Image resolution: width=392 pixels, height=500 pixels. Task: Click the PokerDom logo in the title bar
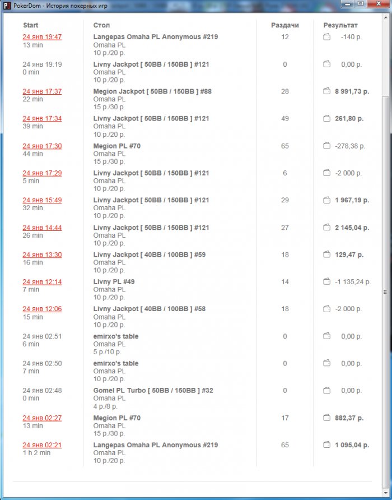pos(7,5)
